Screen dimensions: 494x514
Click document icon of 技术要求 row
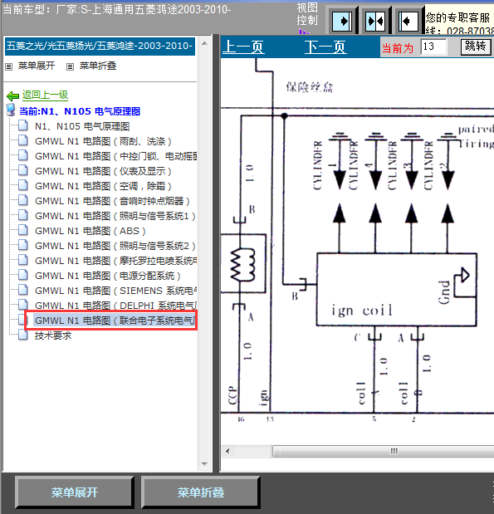click(23, 335)
